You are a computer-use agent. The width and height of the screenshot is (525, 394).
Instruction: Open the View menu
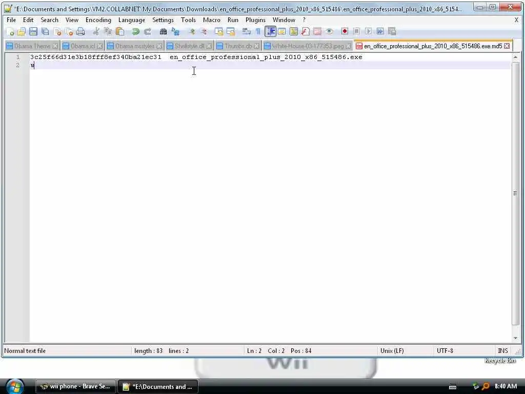click(72, 20)
